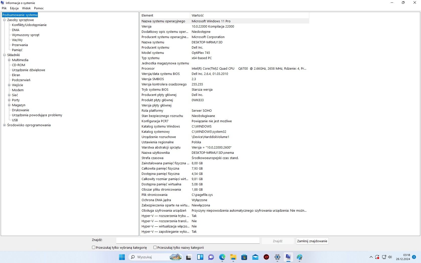Launch the Chat app from the taskbar
This screenshot has width=421, height=263.
click(211, 257)
